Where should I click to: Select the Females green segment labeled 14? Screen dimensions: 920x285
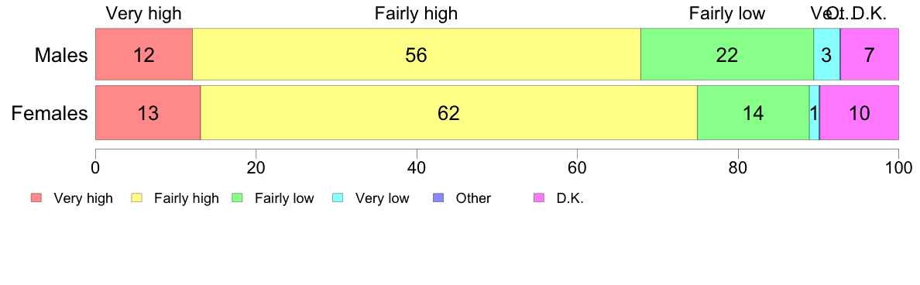754,112
